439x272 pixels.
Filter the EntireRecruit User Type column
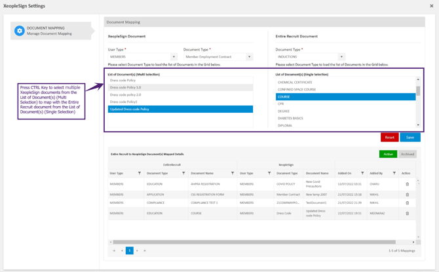point(140,173)
